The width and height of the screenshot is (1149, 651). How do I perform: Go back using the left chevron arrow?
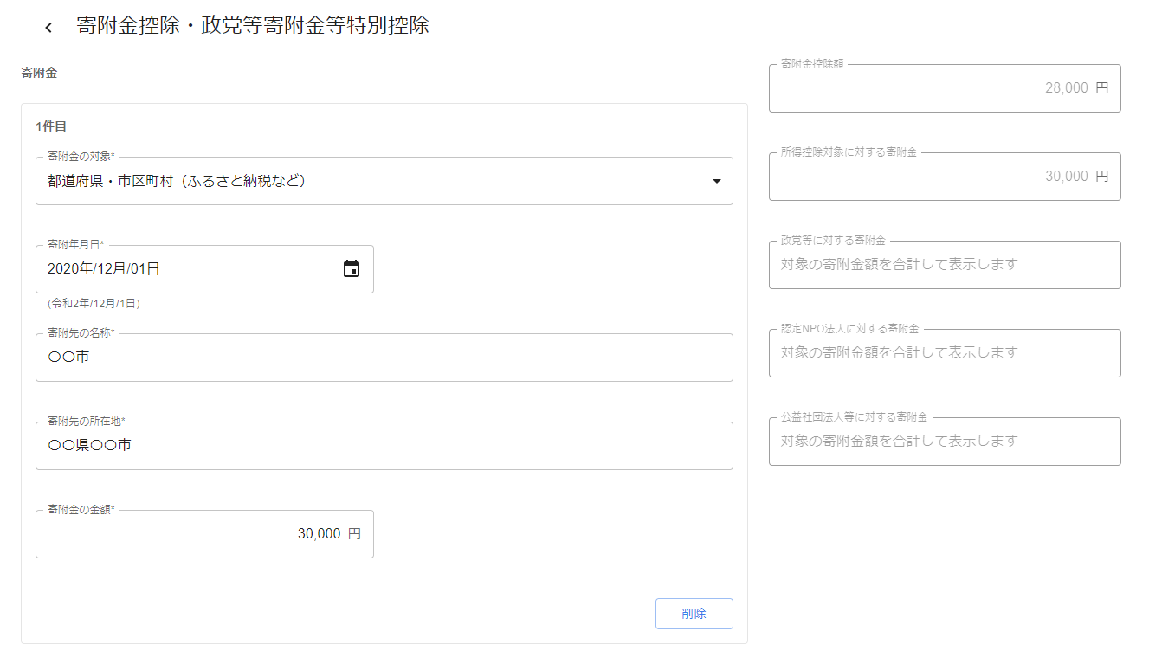[48, 28]
